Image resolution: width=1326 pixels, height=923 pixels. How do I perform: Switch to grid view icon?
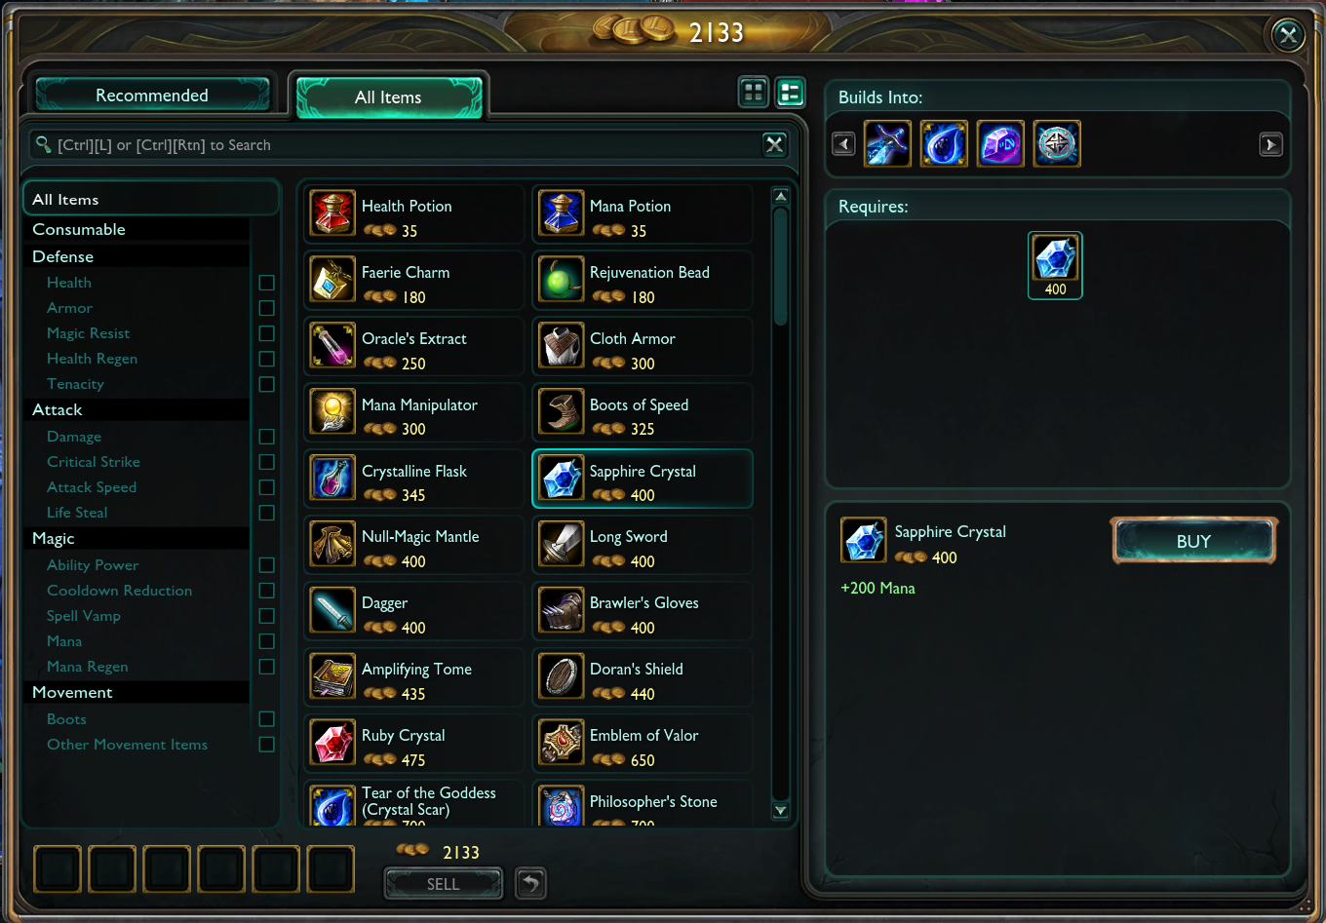click(x=753, y=93)
